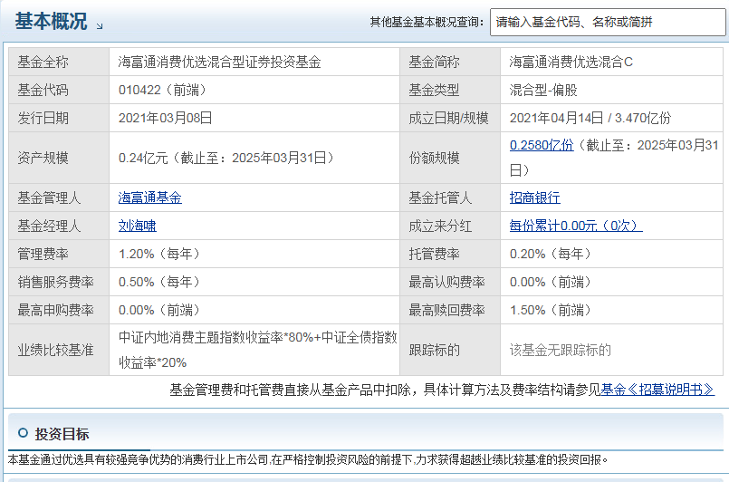Select the investment objective paragraph starting 本基金通过优选
729x482 pixels.
[x=308, y=459]
